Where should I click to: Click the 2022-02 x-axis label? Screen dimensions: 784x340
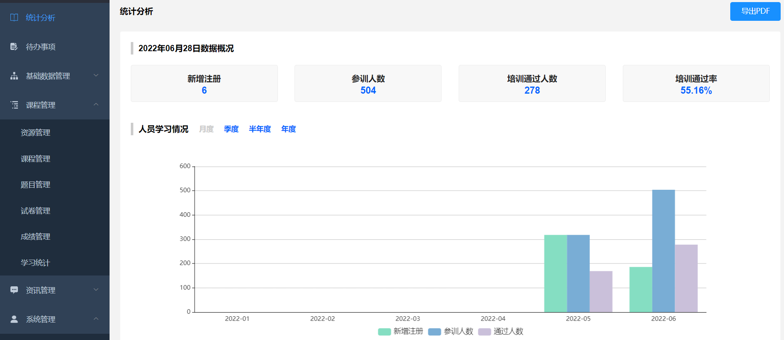click(x=322, y=319)
